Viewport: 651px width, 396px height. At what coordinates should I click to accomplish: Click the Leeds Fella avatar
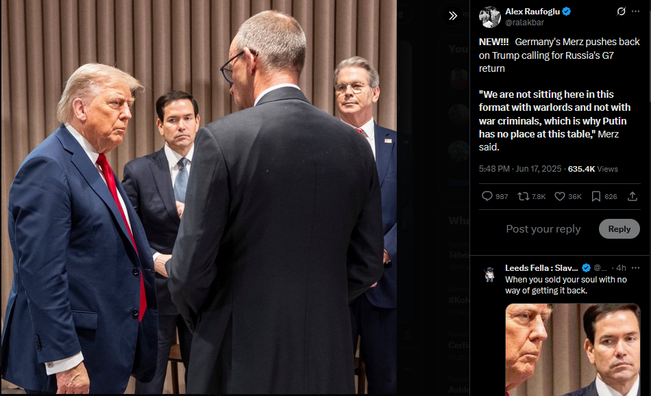[x=490, y=274]
